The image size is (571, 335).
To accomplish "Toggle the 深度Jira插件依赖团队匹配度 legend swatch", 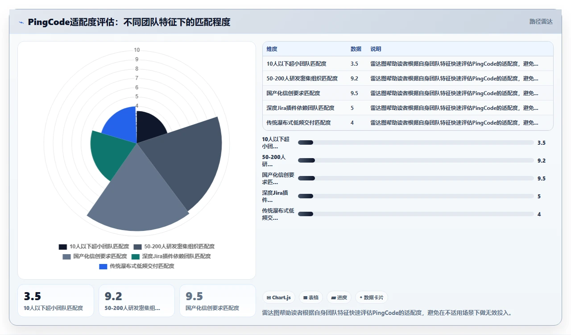I will [136, 256].
